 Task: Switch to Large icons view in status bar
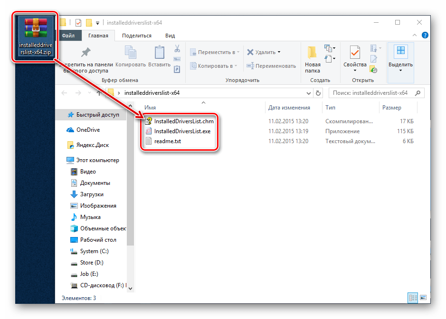(x=423, y=298)
